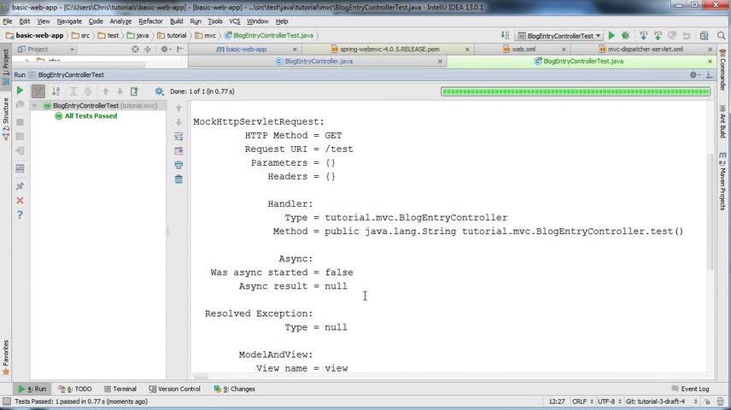The width and height of the screenshot is (731, 410).
Task: Open BlogEntryControllerTest run configuration dropdown
Action: [x=559, y=36]
